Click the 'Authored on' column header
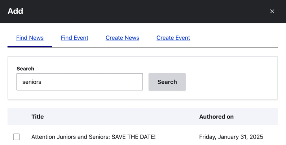Screen dimensions: 286x145 click(x=216, y=117)
